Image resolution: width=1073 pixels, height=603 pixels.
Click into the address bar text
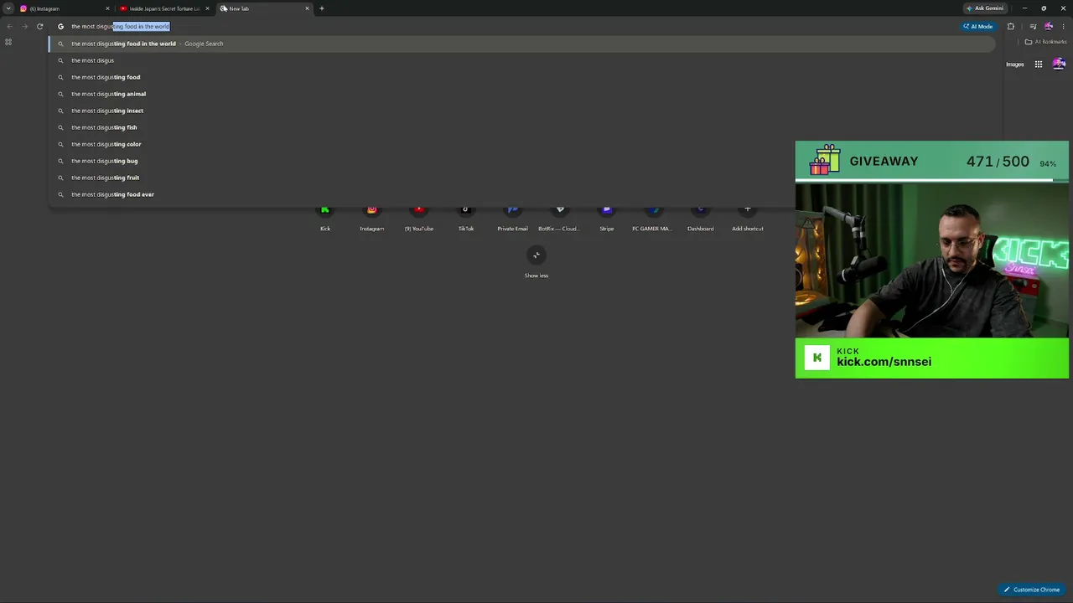point(120,27)
